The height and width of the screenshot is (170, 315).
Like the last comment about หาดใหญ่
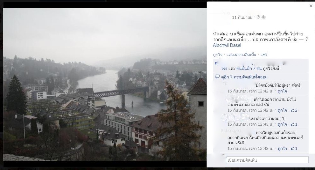pyautogui.click(x=282, y=149)
